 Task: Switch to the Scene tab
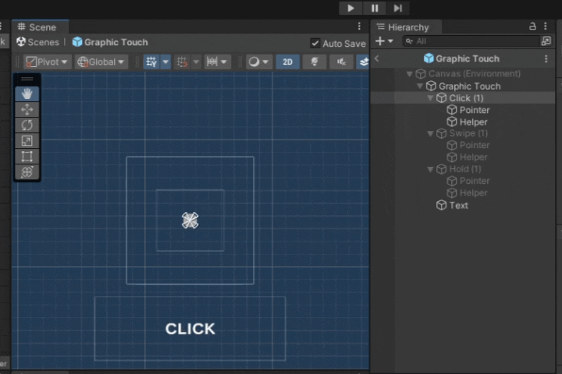[41, 27]
